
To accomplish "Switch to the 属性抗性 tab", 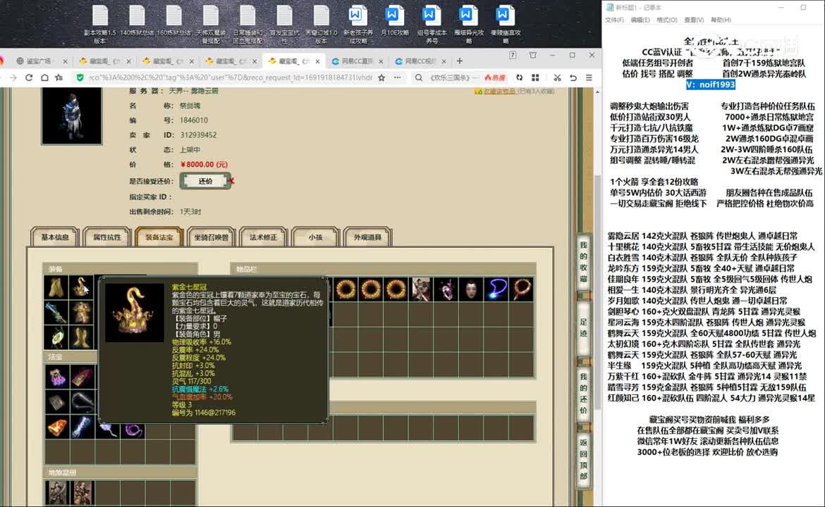I will [x=106, y=237].
